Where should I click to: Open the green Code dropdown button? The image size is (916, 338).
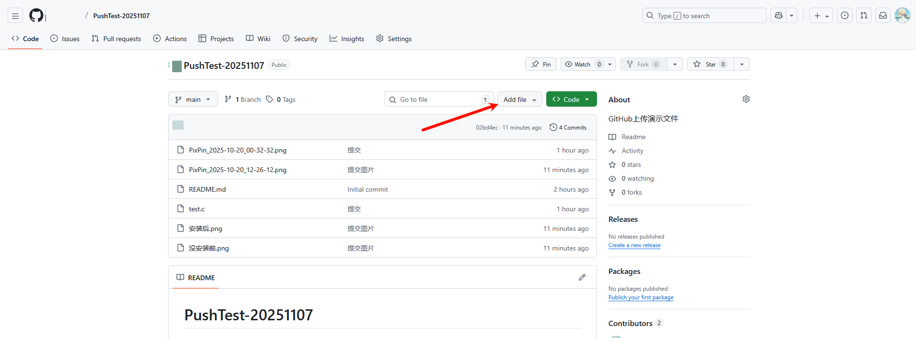pos(572,99)
